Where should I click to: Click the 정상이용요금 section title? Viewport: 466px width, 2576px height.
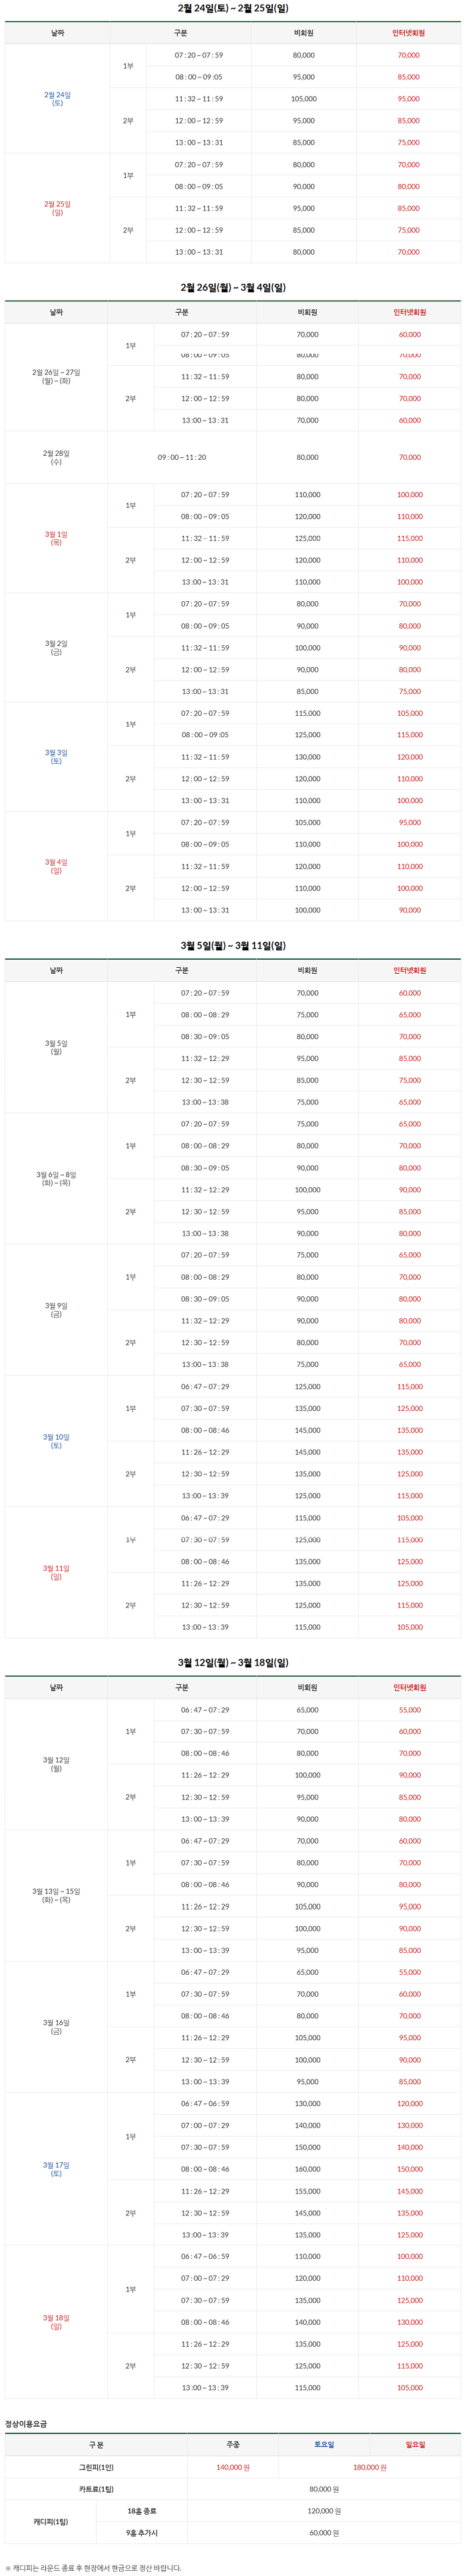26,2424
